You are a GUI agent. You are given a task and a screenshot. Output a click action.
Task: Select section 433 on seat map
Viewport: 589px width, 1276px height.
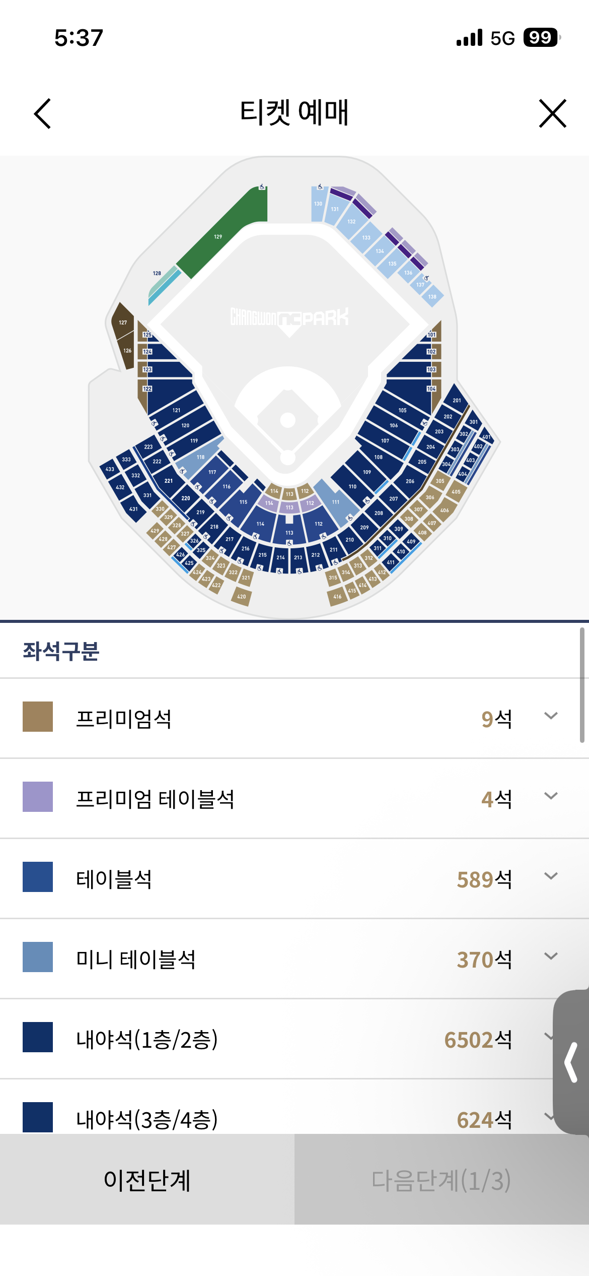coord(110,469)
